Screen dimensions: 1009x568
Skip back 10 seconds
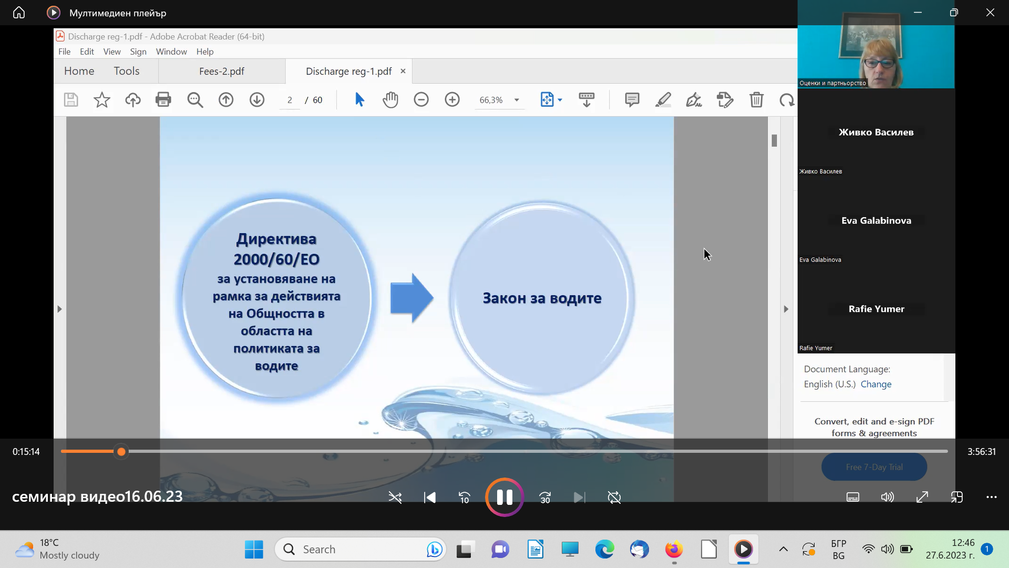[x=465, y=498]
